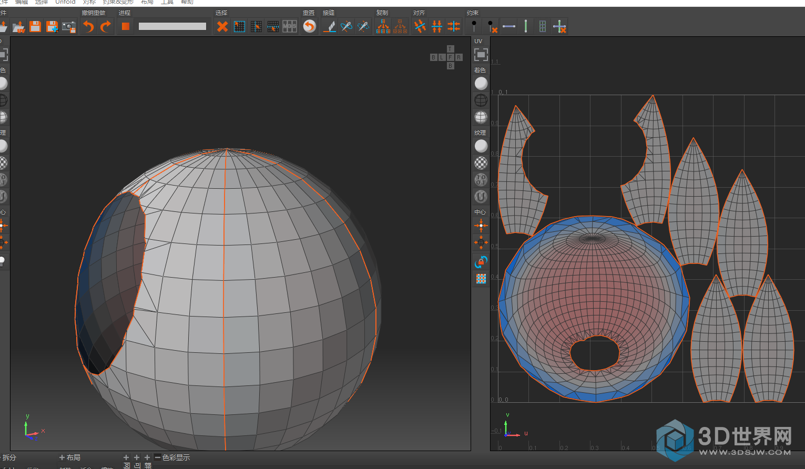
Task: Toggle the MOS selection mode button
Action: coord(290,26)
